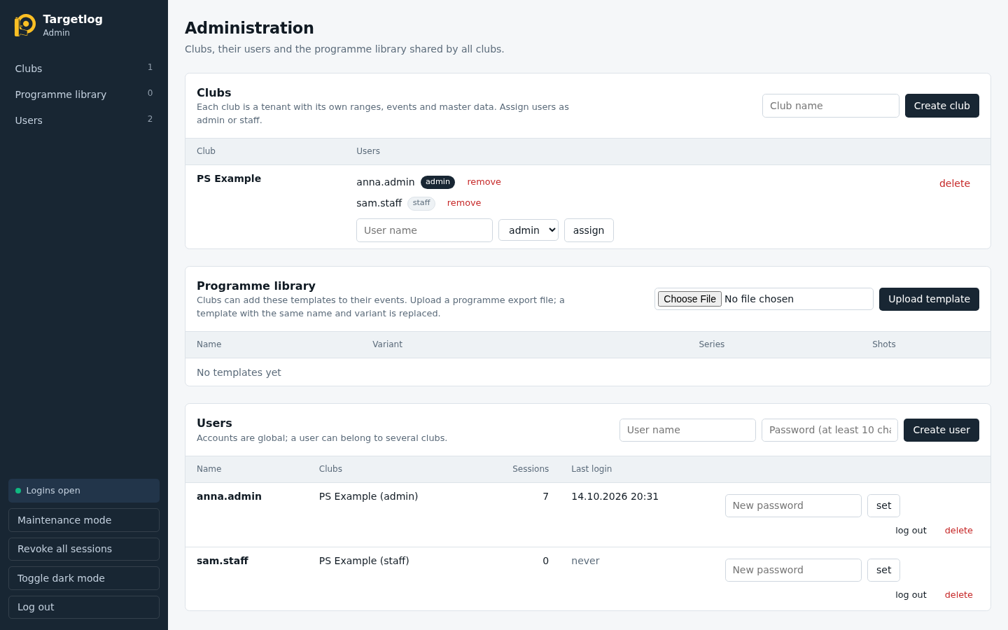1008x630 pixels.
Task: Go to Programme library in sidebar
Action: [84, 94]
